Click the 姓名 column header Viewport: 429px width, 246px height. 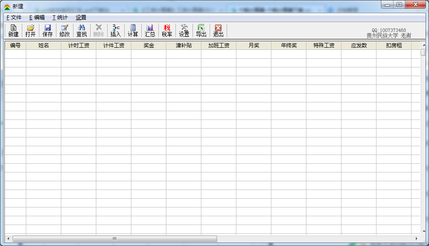pyautogui.click(x=43, y=46)
